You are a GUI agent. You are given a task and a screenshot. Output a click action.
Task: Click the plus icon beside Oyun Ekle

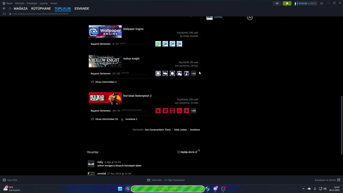4,180
